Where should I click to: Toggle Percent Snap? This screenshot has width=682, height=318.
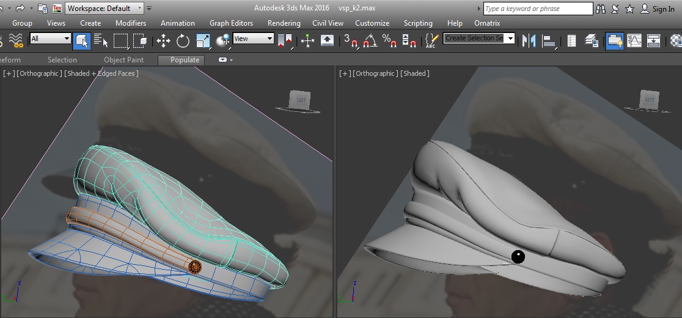pos(389,41)
